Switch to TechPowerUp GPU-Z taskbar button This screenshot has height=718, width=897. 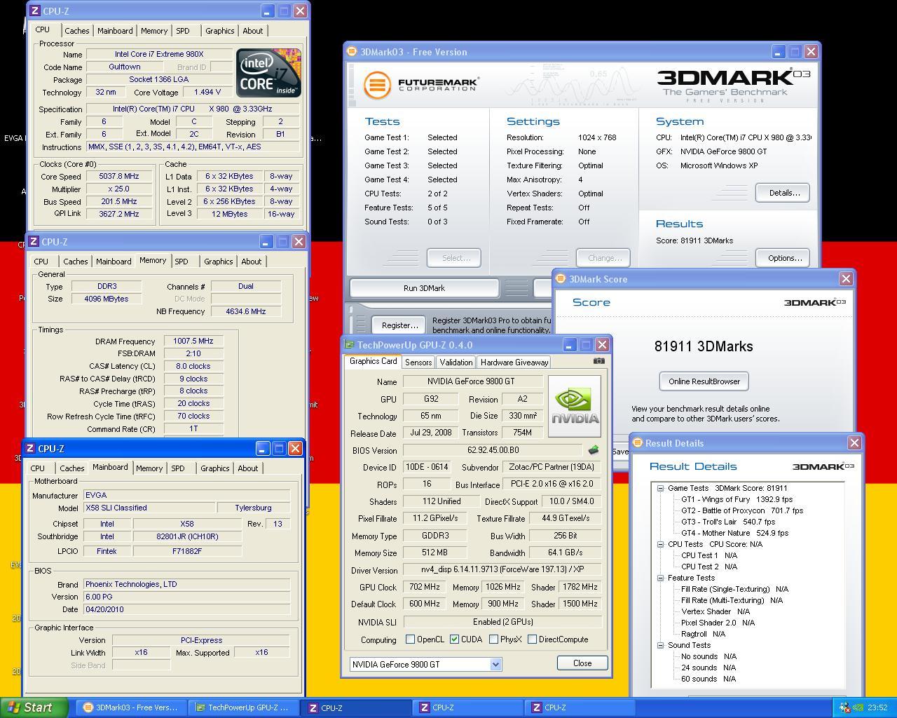(x=243, y=707)
